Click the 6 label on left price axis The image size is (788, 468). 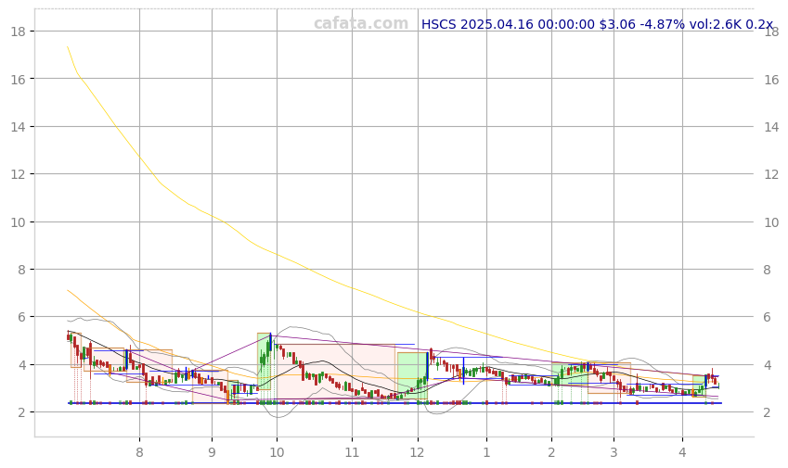21,317
